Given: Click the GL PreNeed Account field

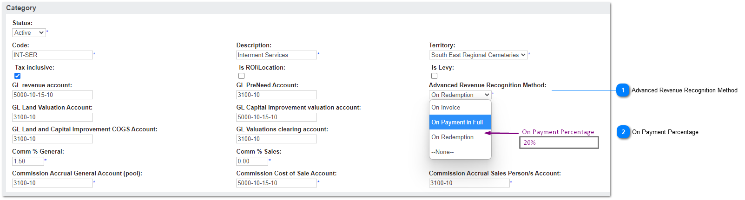Looking at the screenshot, I should [x=277, y=95].
